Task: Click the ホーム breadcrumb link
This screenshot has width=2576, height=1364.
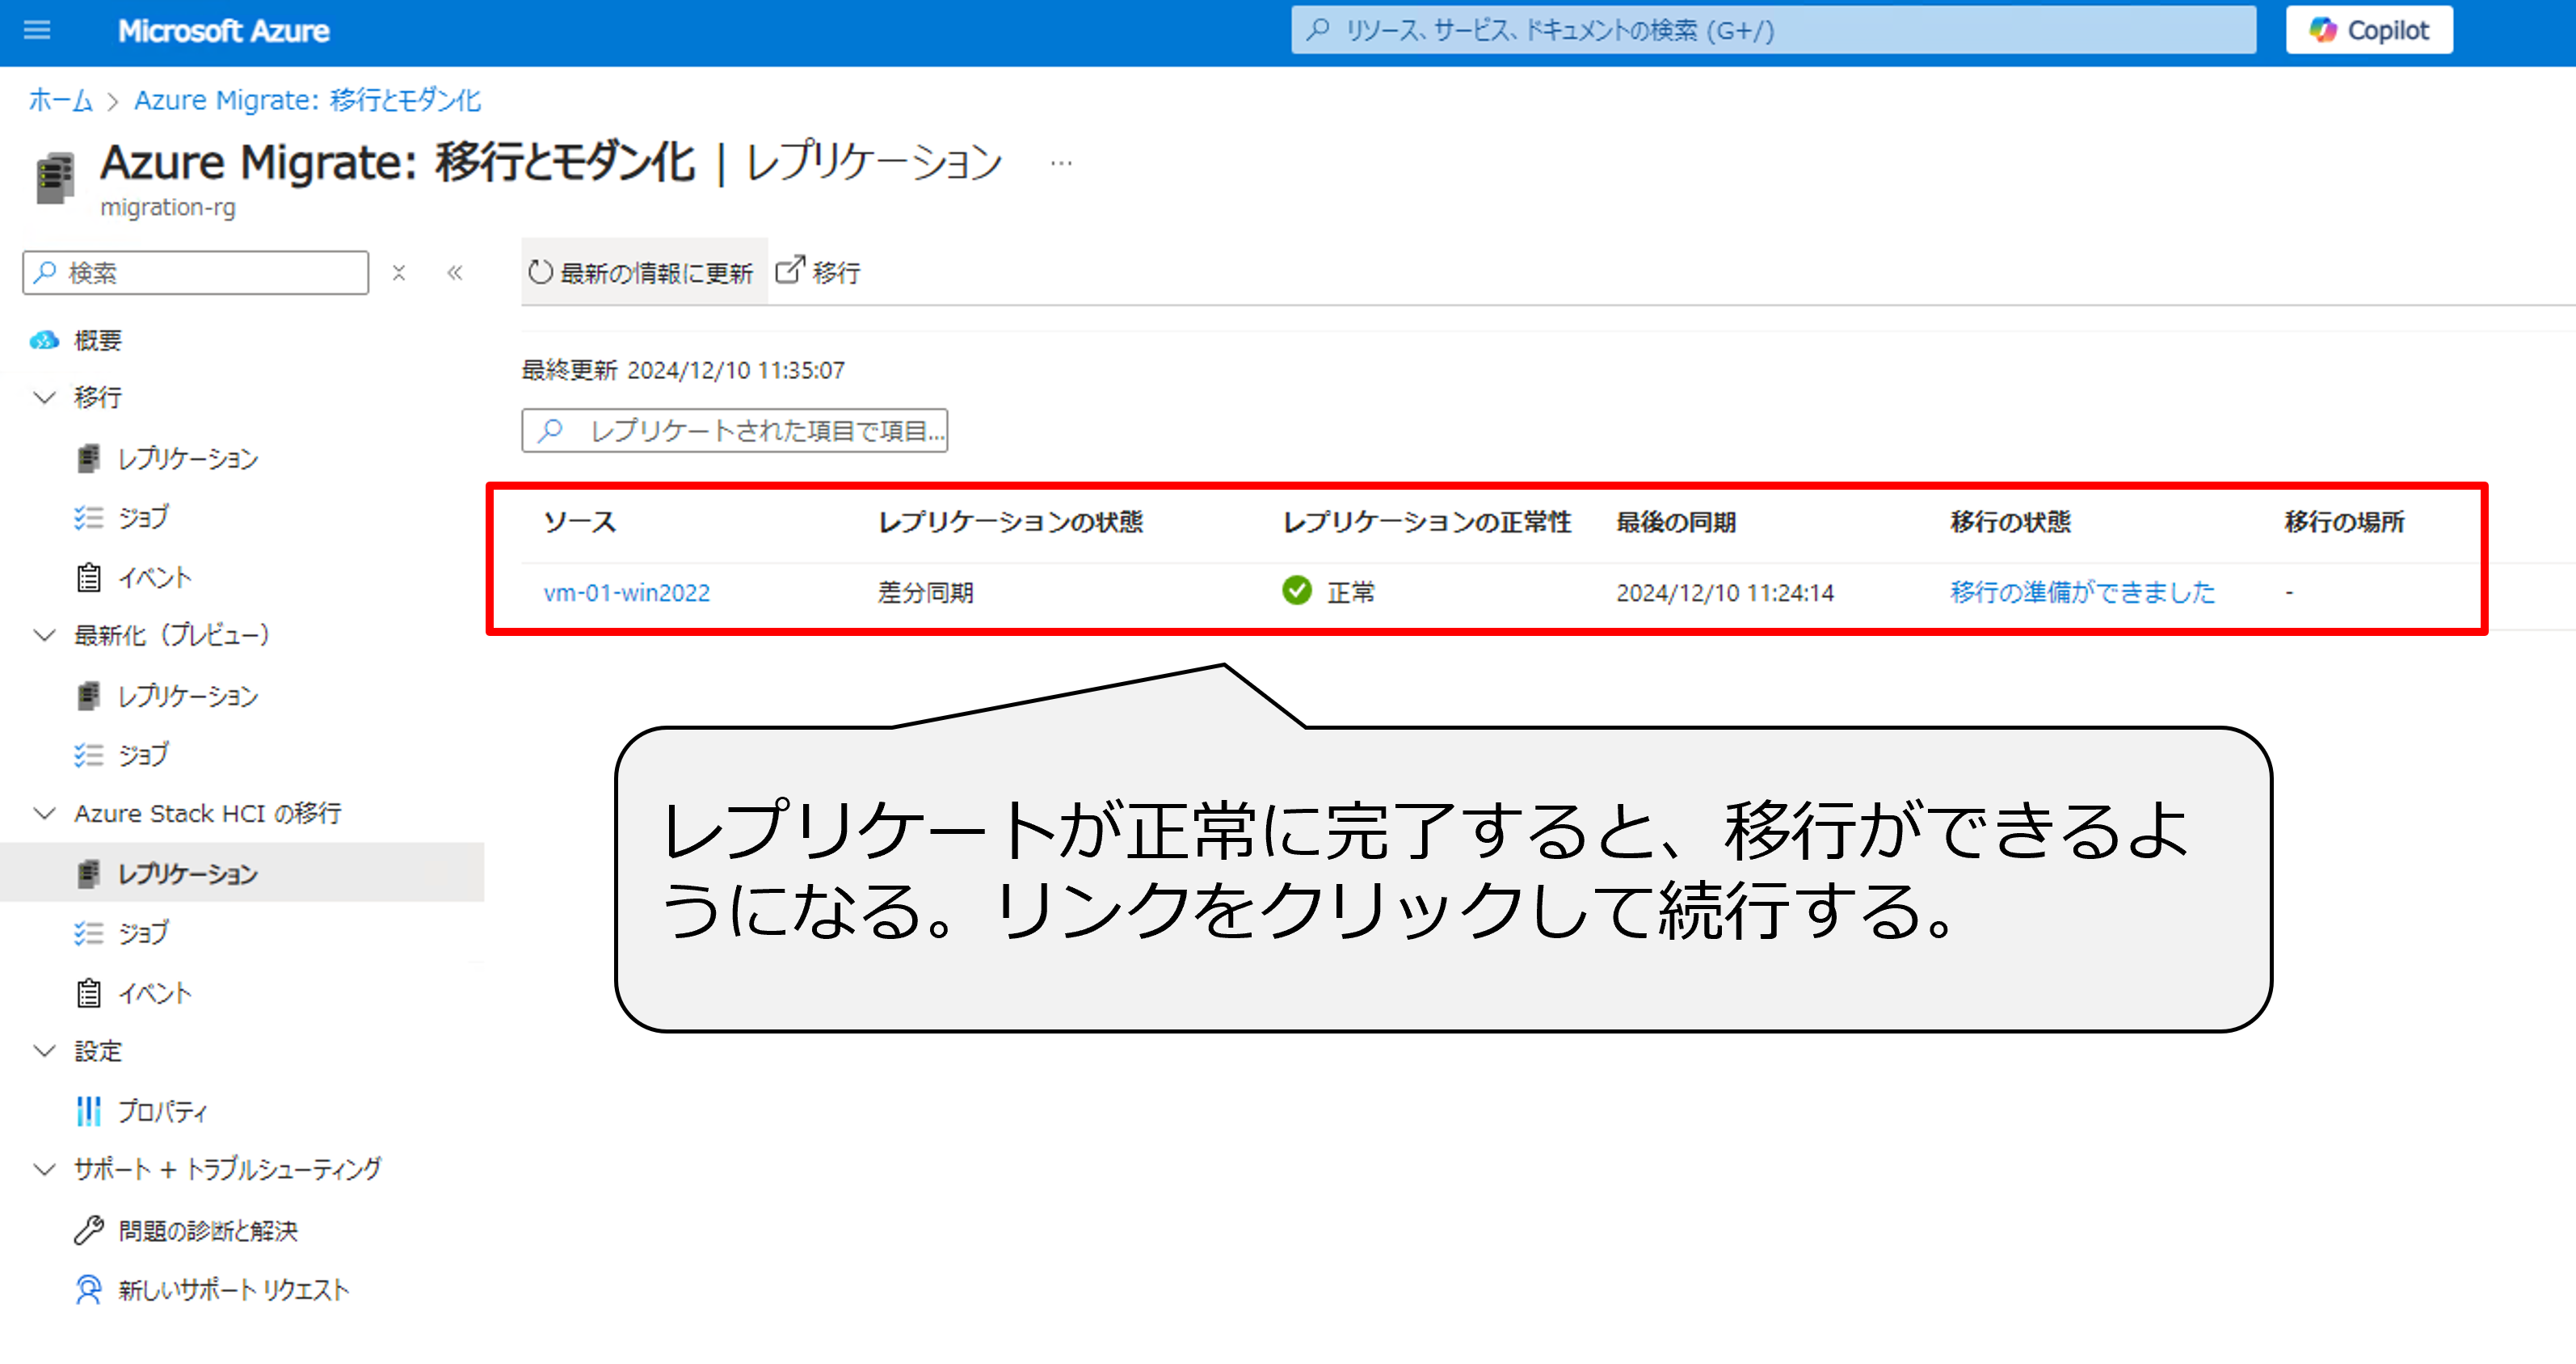Action: point(60,100)
